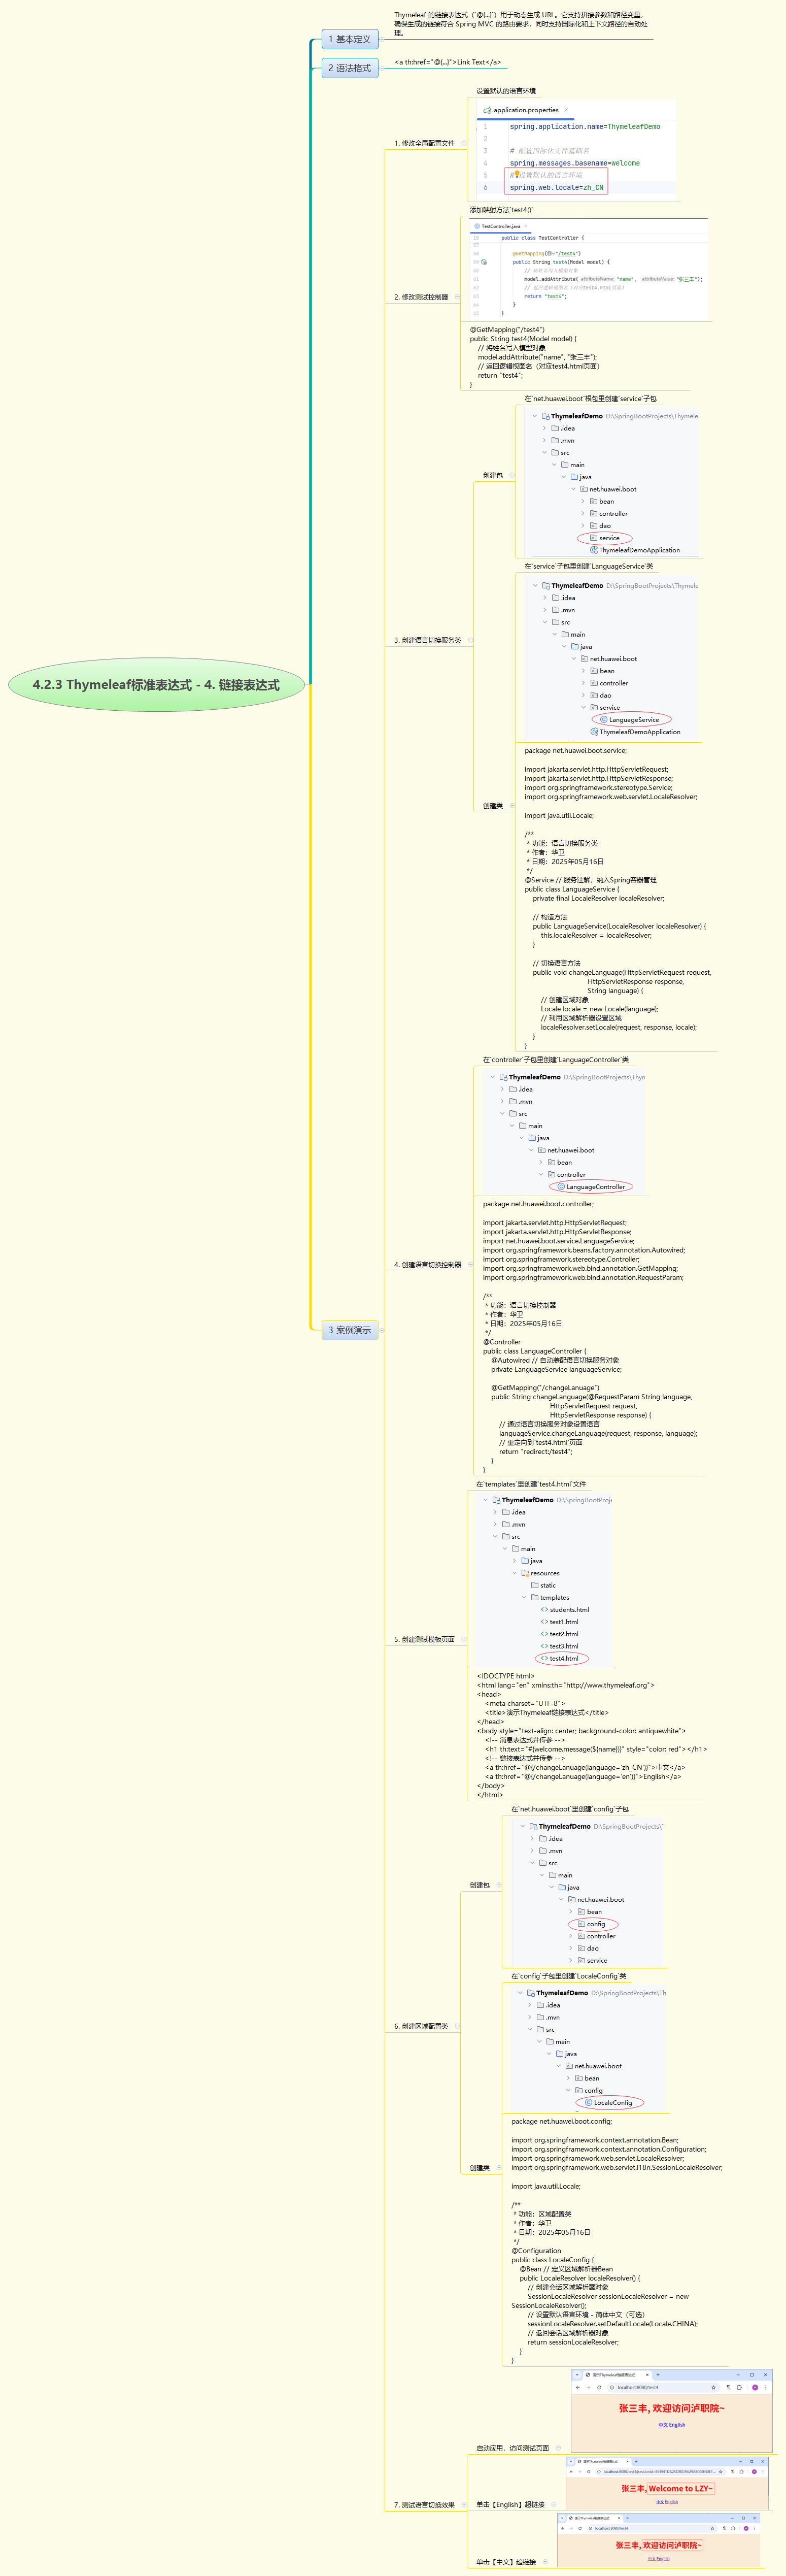Collapse the templates folder chevron
Screen dimensions: 786x2576
coord(524,1598)
